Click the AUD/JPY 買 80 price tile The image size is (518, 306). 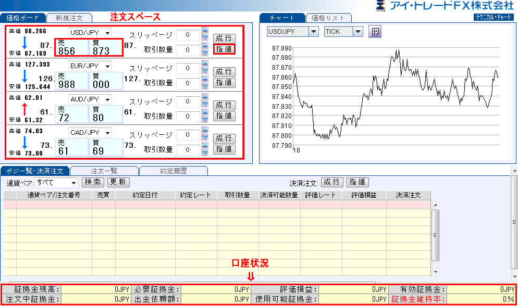[106, 114]
